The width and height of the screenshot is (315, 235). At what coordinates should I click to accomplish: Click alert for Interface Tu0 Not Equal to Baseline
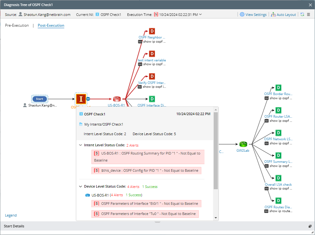pyautogui.click(x=145, y=214)
